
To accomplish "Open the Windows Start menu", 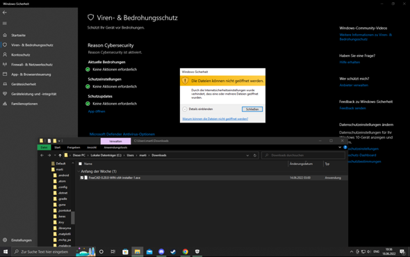I will click(6, 251).
